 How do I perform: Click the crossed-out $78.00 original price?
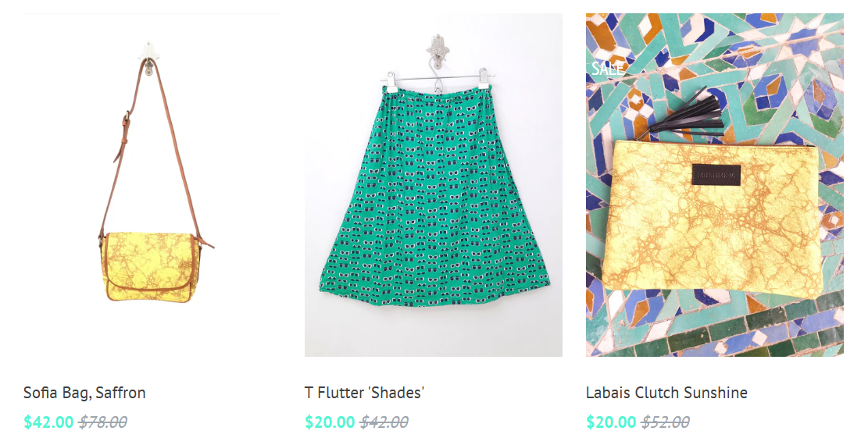[x=103, y=422]
